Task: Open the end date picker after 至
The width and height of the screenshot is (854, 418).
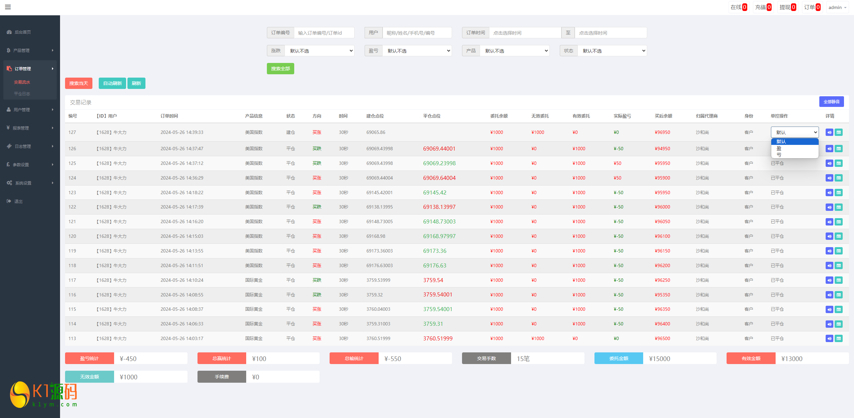Action: (611, 33)
